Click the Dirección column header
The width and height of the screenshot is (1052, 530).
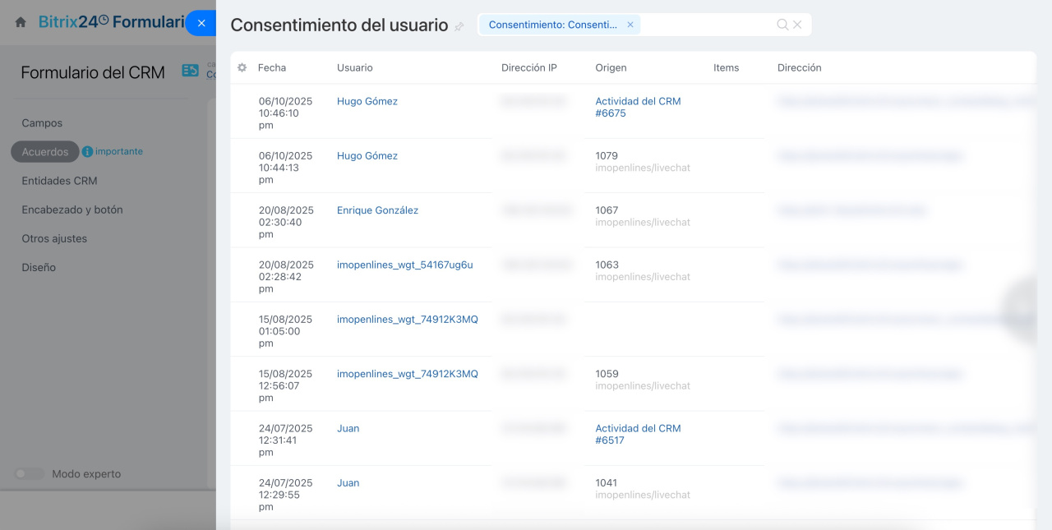point(799,67)
